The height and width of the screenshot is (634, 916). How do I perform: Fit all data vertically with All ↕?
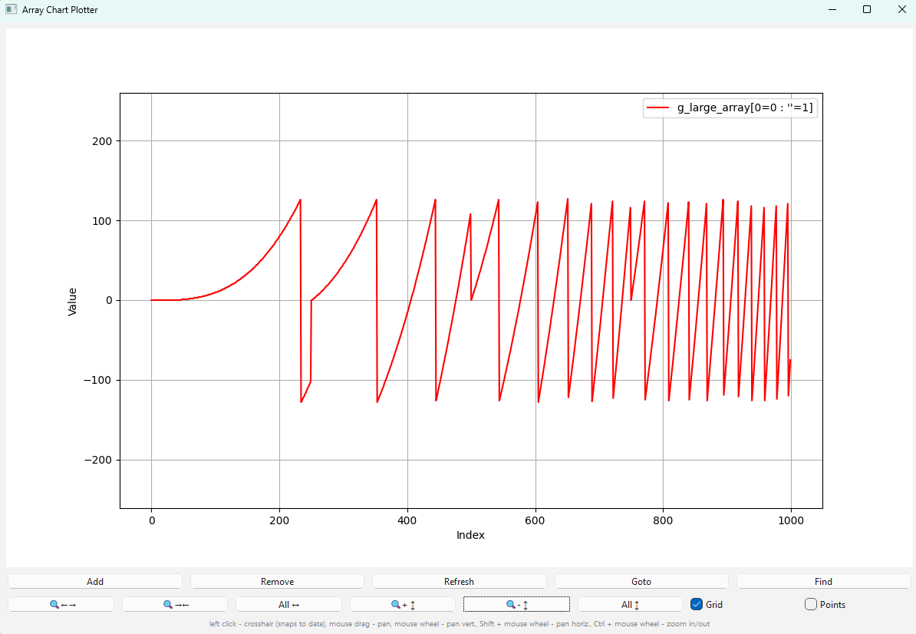631,605
